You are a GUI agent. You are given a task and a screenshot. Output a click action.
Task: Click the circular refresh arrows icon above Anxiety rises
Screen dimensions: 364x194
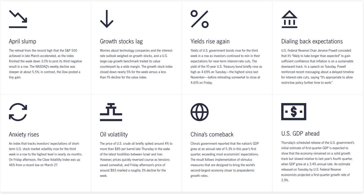coord(18,112)
